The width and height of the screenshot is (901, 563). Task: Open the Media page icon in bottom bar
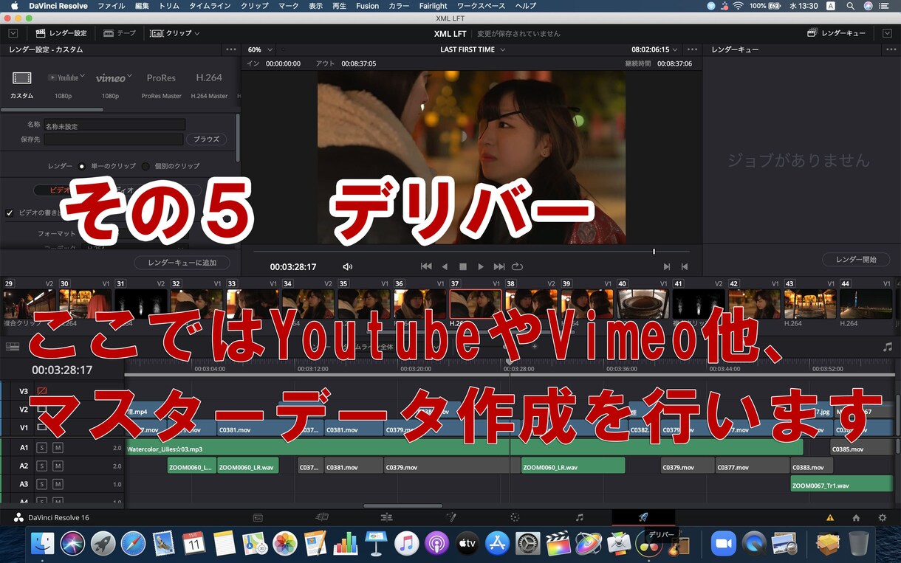click(x=258, y=517)
